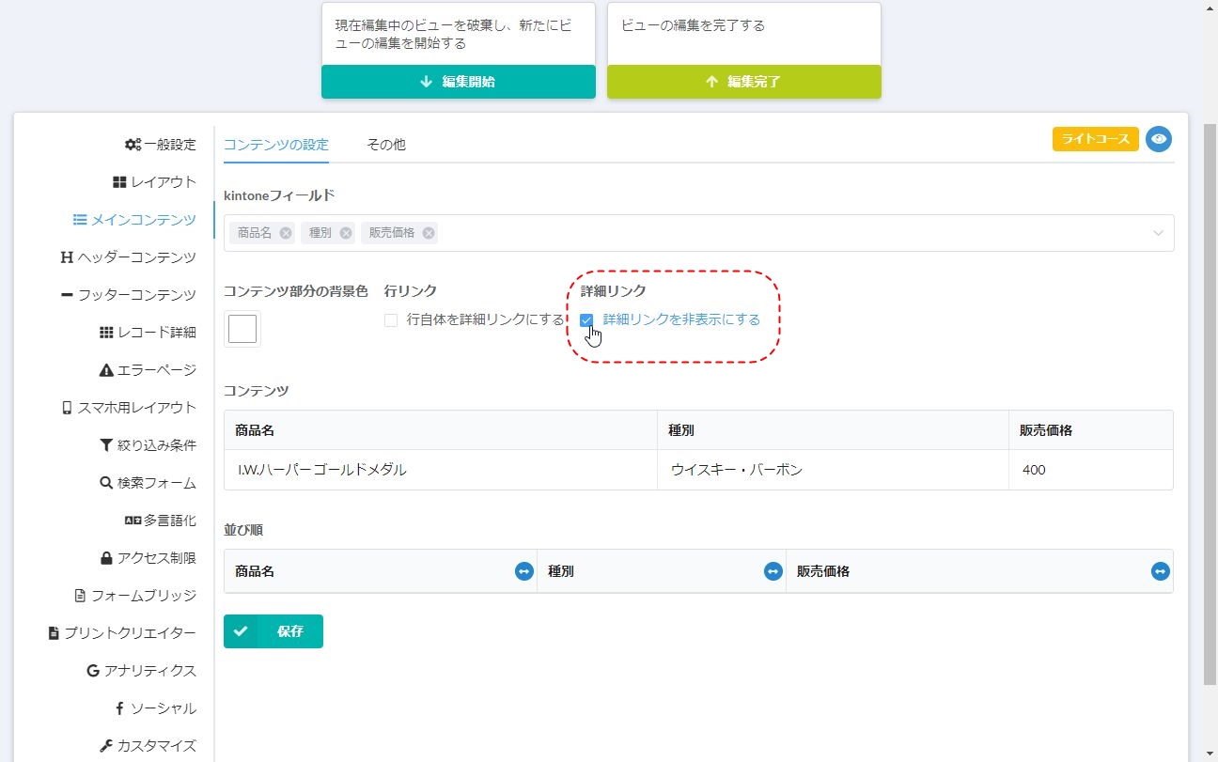Click the Facebook icon beside ソーシャル

(x=119, y=708)
